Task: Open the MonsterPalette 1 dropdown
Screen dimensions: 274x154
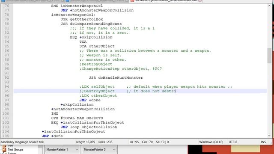Action: [x=62, y=149]
